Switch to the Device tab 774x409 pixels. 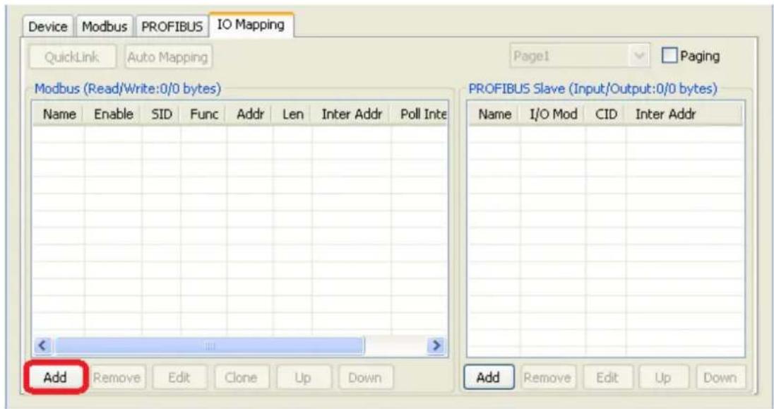48,26
